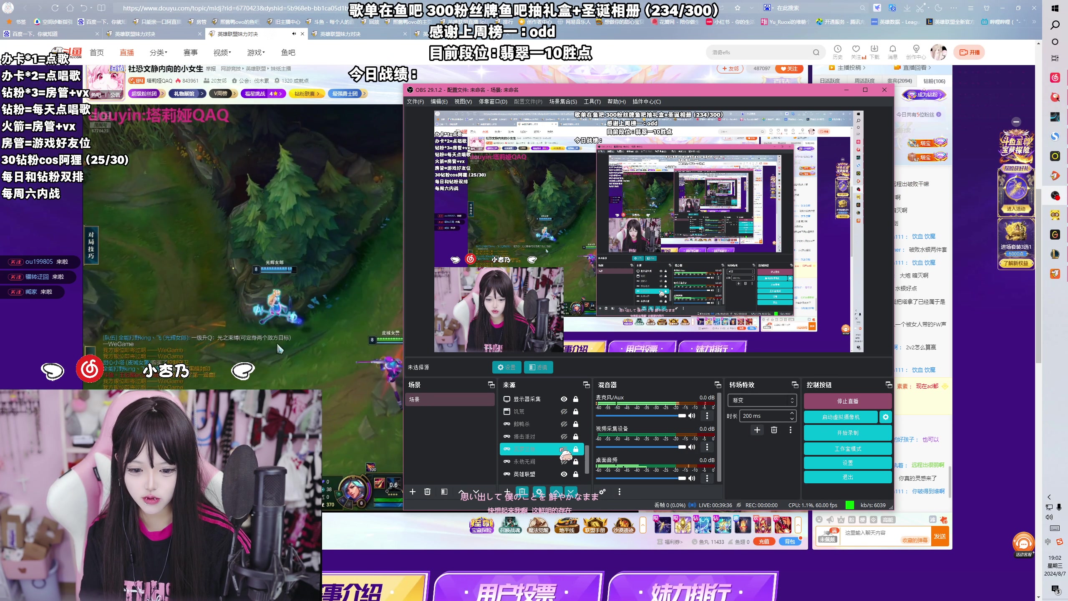This screenshot has height=601, width=1068.
Task: Open Windows notification center
Action: (x=1055, y=590)
